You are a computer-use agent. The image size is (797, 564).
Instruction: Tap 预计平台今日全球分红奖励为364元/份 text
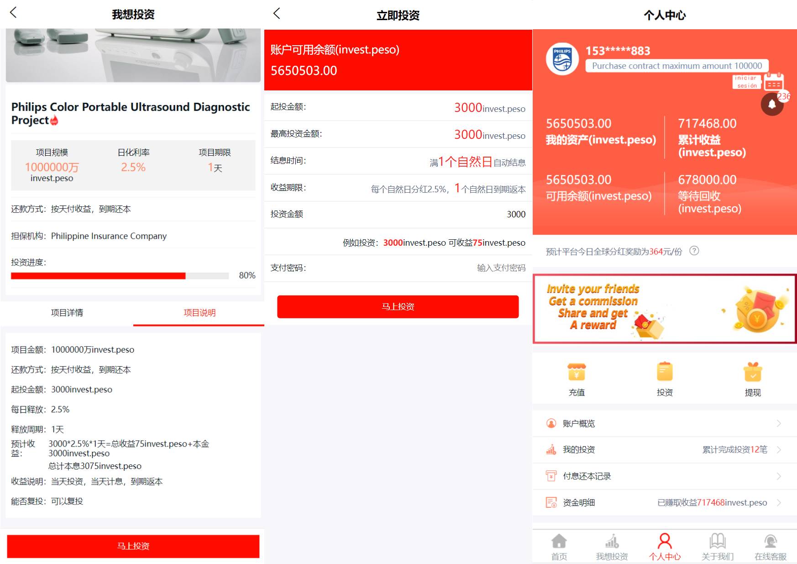point(613,252)
